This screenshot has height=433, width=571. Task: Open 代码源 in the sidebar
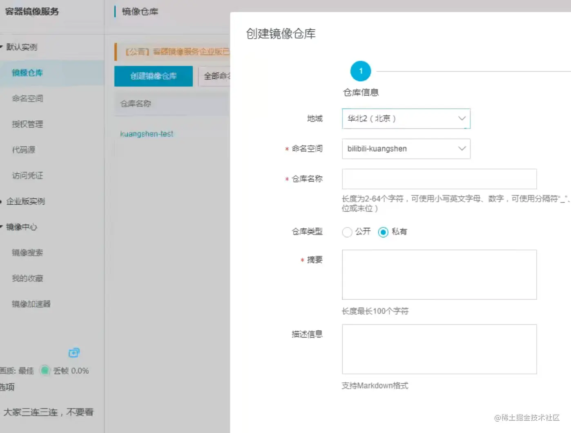pyautogui.click(x=24, y=150)
